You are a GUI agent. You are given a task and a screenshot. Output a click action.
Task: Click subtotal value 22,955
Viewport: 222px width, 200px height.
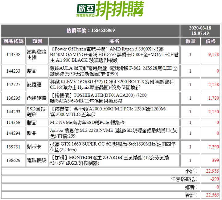pos(212,171)
